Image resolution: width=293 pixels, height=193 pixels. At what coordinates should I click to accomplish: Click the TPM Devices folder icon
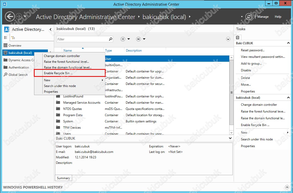pyautogui.click(x=58, y=128)
